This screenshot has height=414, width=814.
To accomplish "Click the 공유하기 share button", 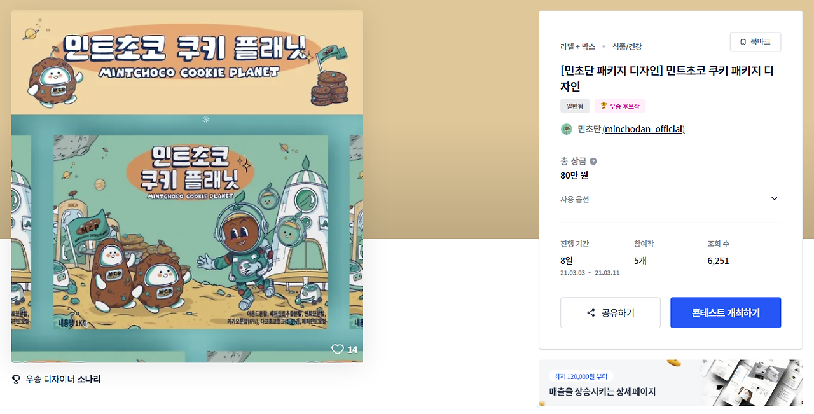I will click(610, 313).
